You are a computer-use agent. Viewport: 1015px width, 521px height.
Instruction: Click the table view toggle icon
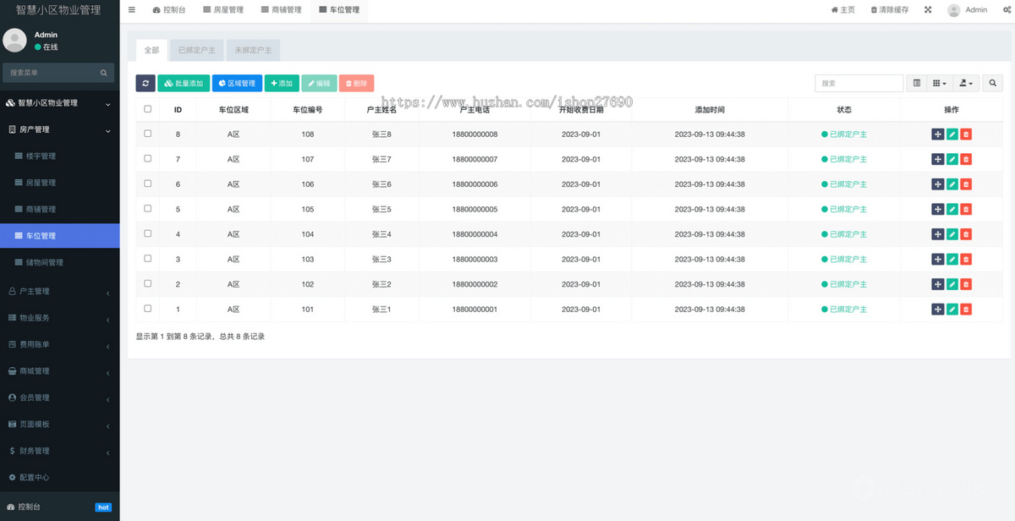pos(917,83)
